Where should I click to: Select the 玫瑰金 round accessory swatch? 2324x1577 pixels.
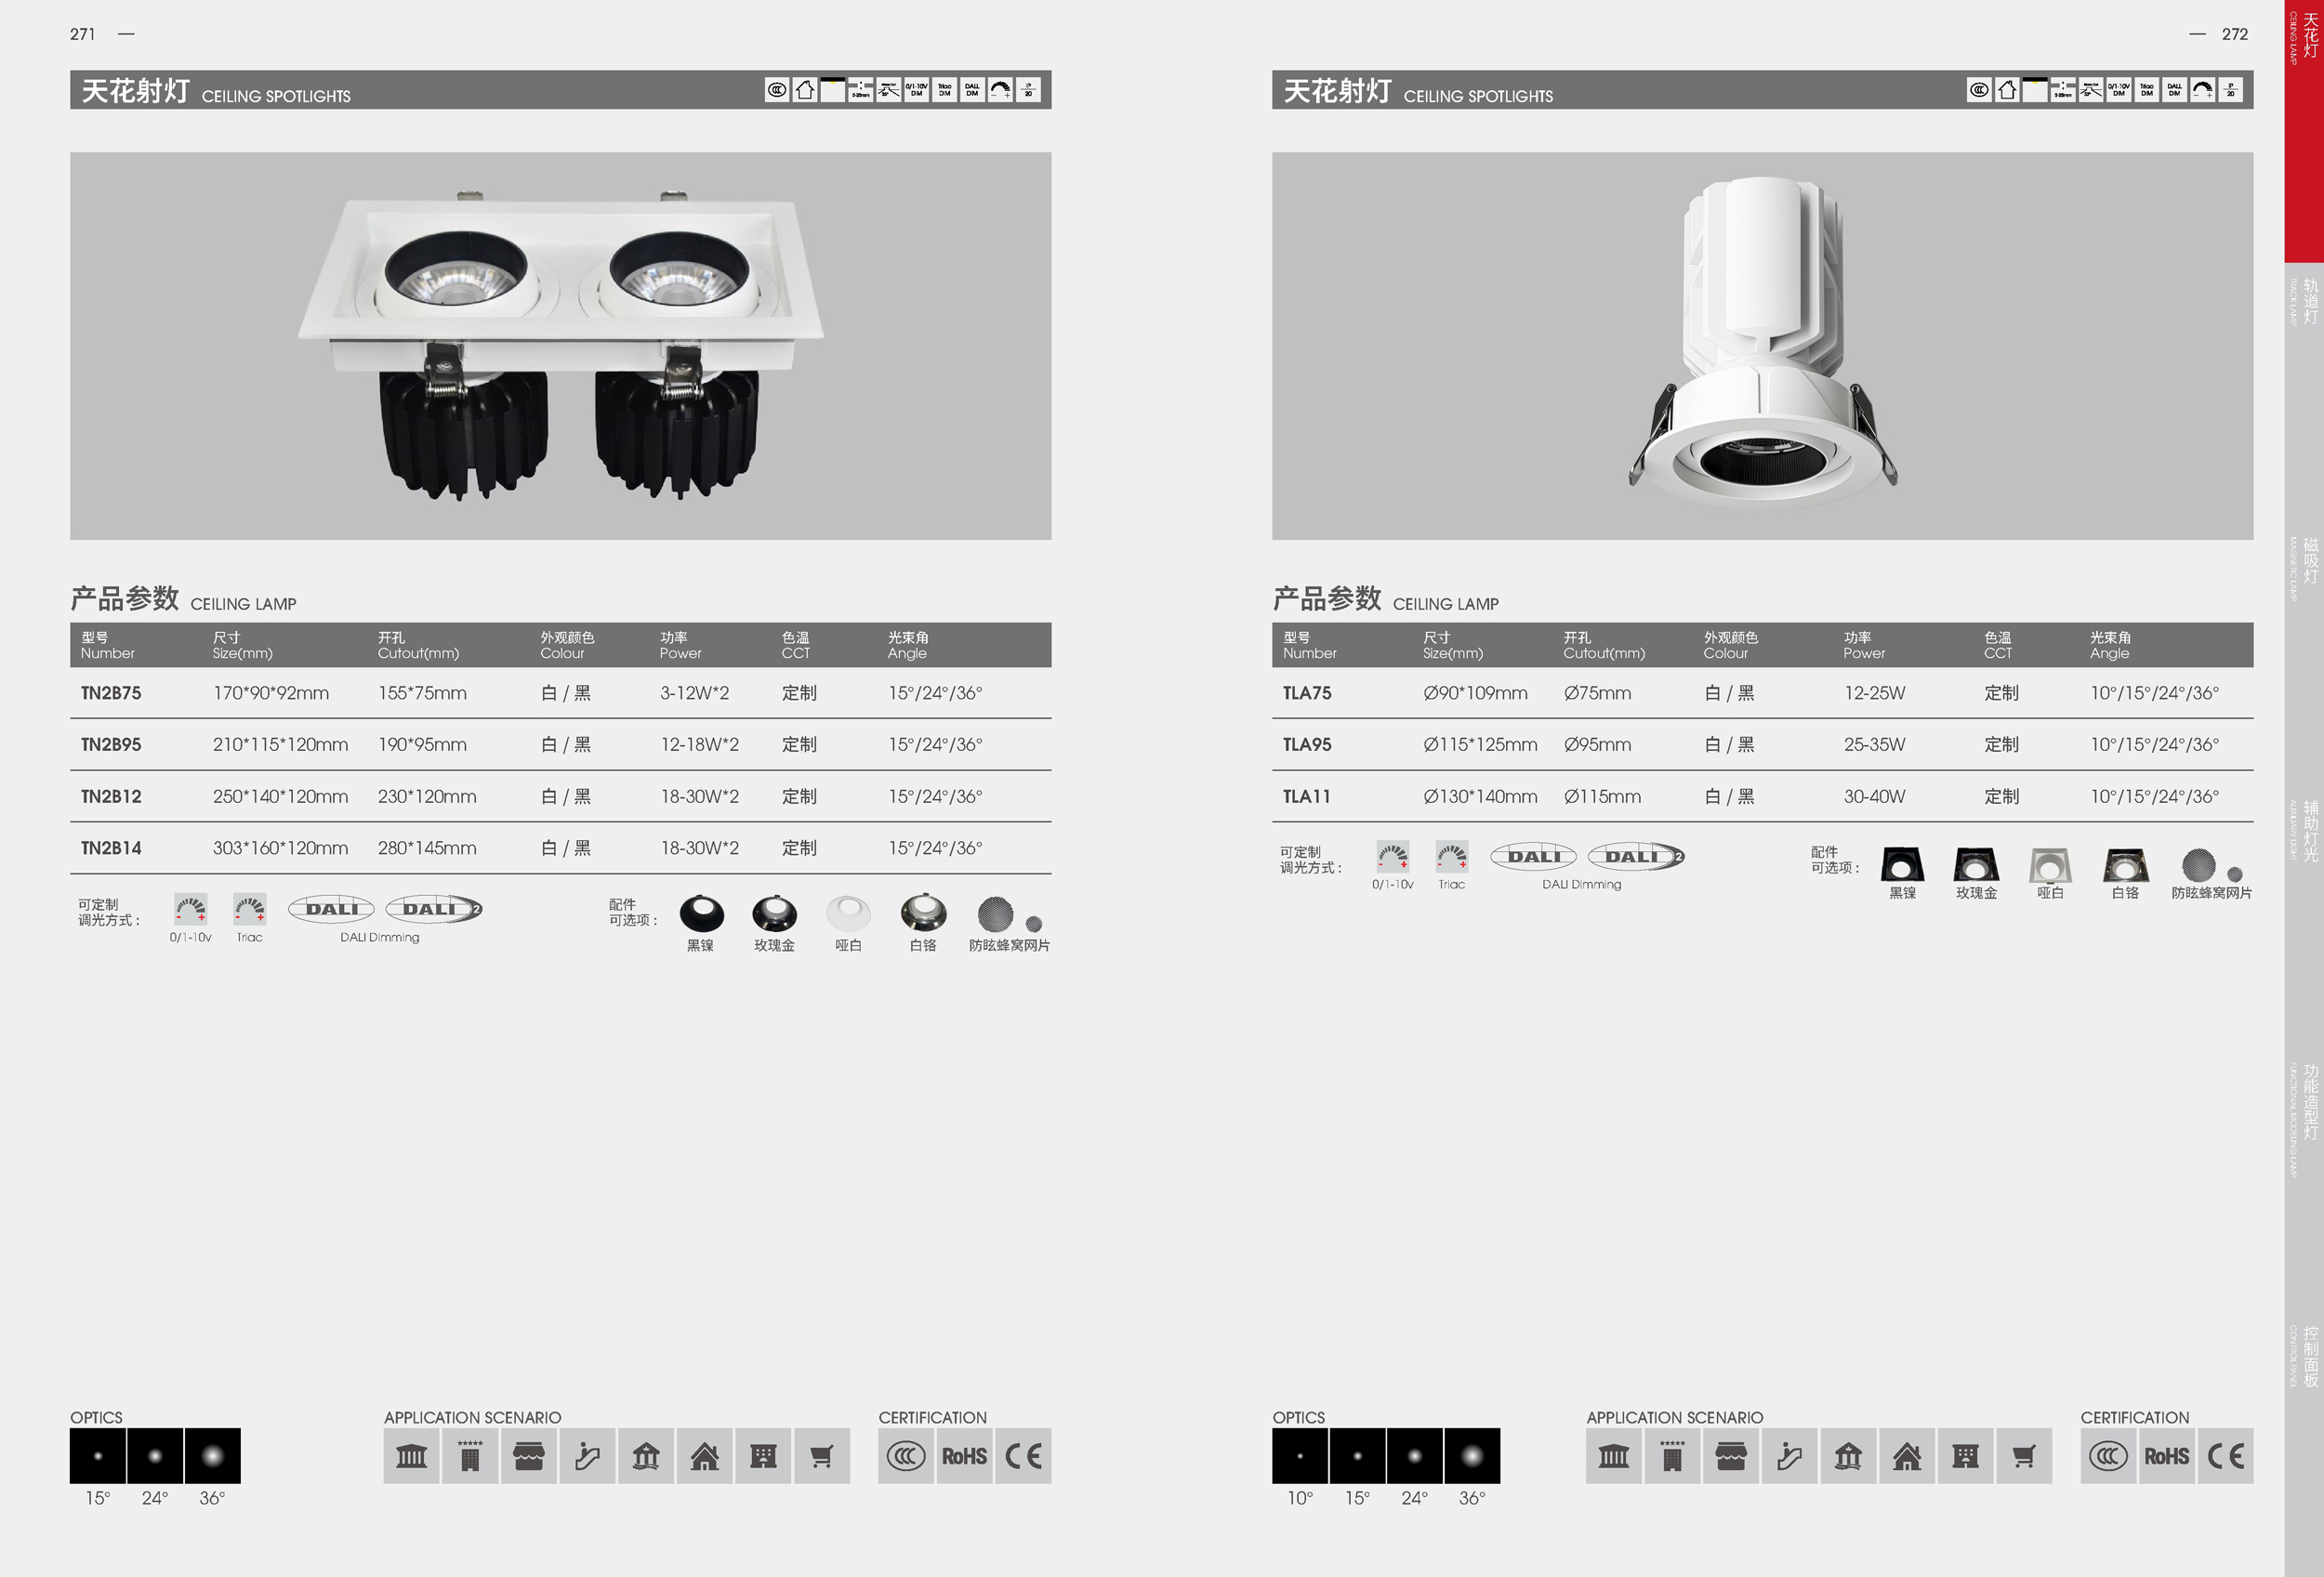pos(774,913)
